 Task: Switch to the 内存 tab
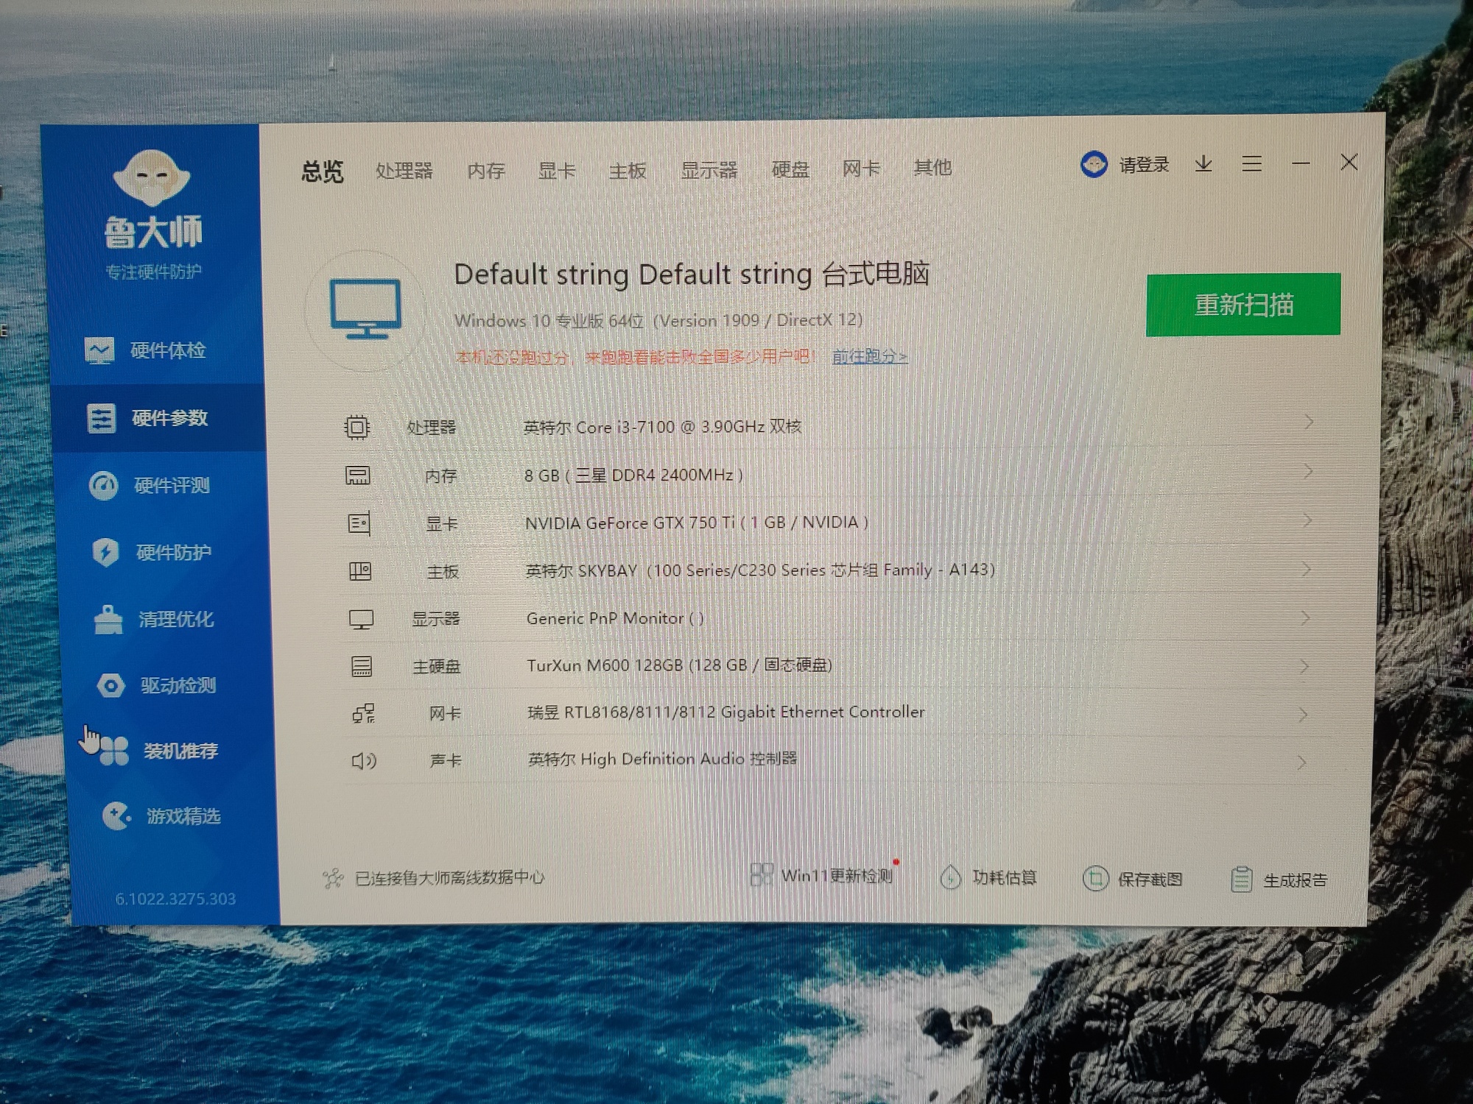[486, 171]
